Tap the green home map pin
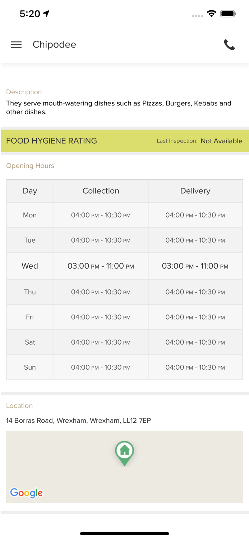 [x=124, y=452]
